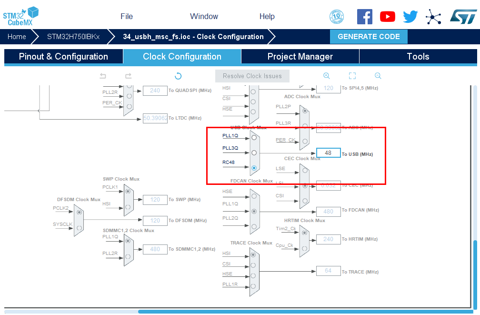Click the redo arrow icon

[x=128, y=76]
